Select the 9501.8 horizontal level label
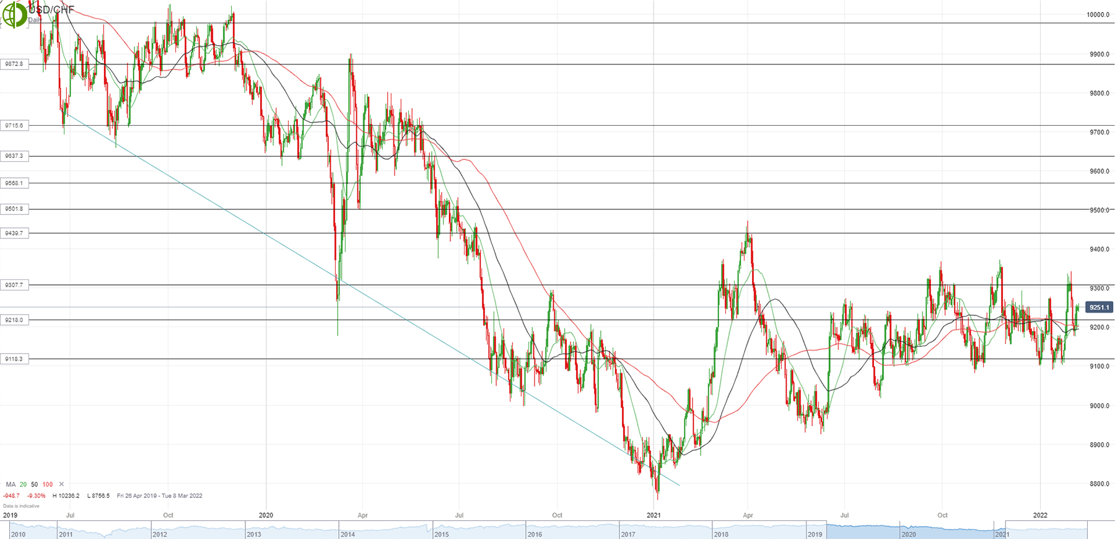The height and width of the screenshot is (539, 1115). tap(14, 209)
